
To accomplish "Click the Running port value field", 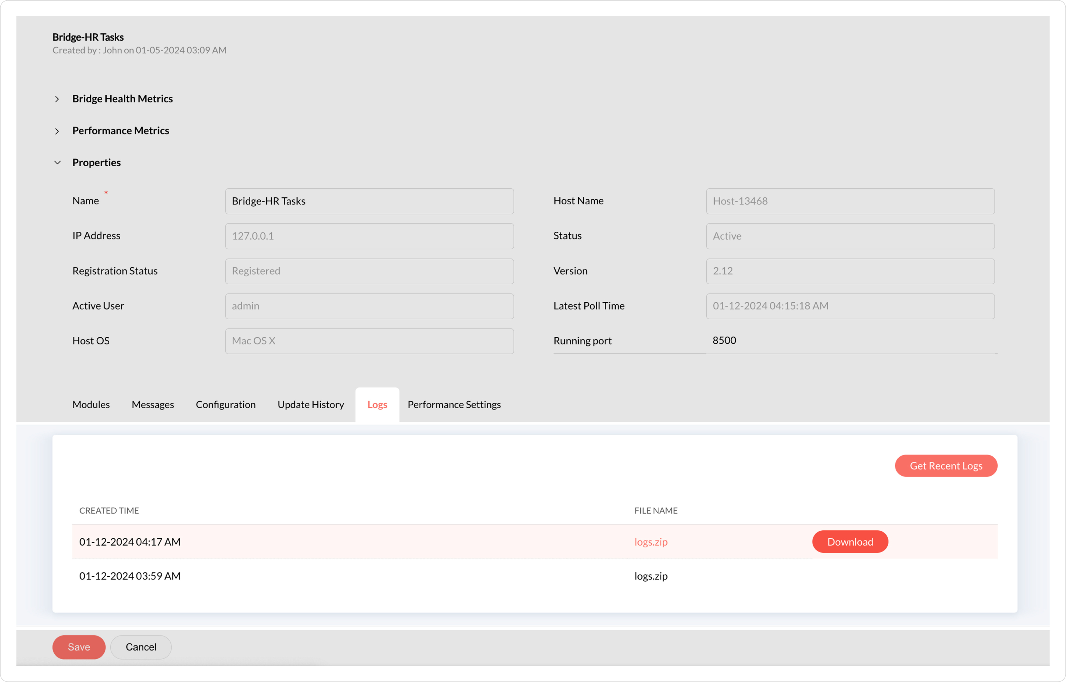I will point(851,341).
